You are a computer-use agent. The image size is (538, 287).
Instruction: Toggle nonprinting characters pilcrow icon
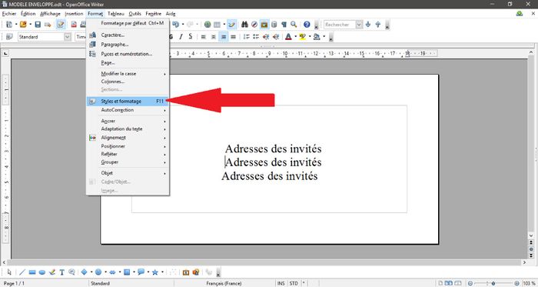point(284,25)
